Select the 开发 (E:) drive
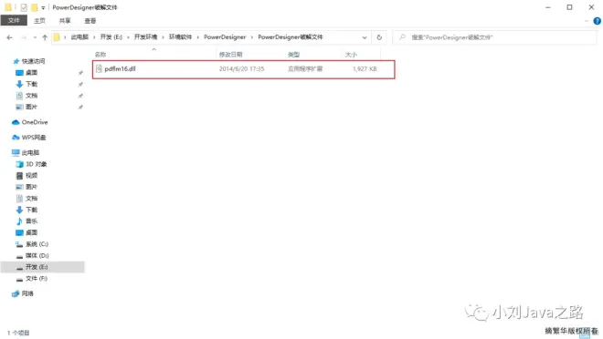The width and height of the screenshot is (603, 339). click(37, 267)
